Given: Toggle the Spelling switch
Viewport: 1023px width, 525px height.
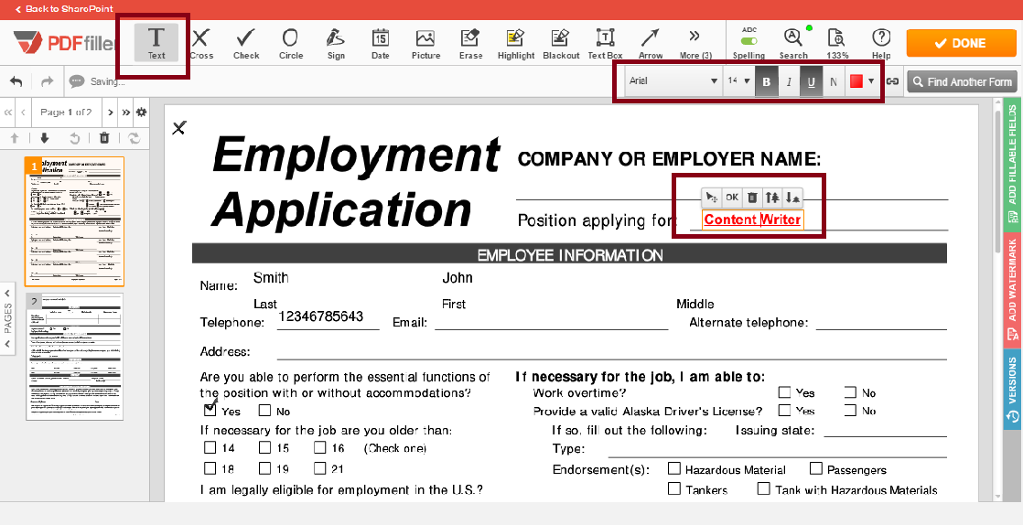Looking at the screenshot, I should point(749,40).
